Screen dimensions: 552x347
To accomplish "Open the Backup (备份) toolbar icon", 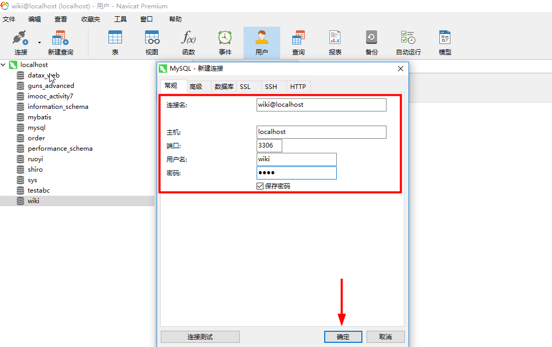I will [371, 37].
